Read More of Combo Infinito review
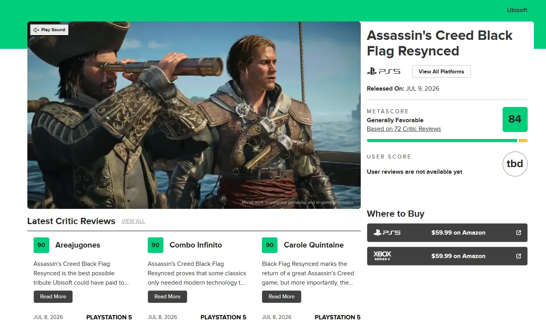The height and width of the screenshot is (326, 546). [x=167, y=297]
